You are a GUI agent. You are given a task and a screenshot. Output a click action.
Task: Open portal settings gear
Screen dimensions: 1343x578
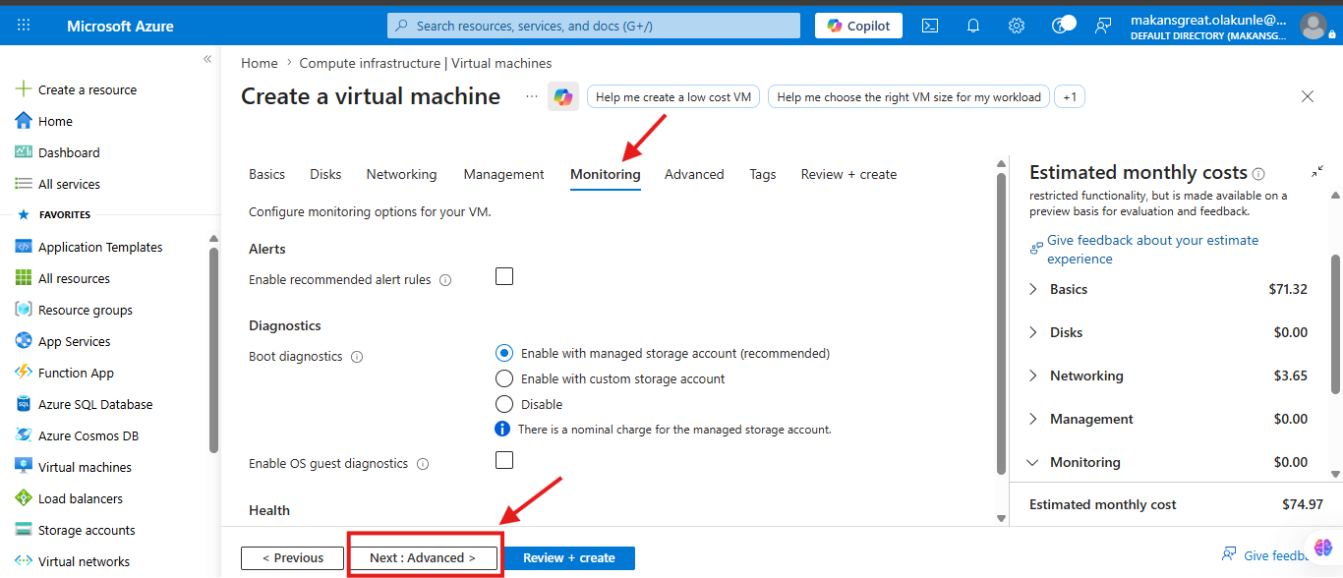[1017, 26]
